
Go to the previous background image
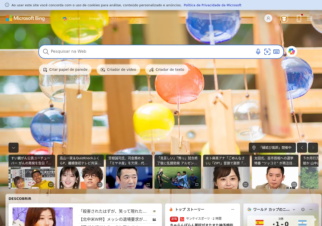click(x=302, y=148)
